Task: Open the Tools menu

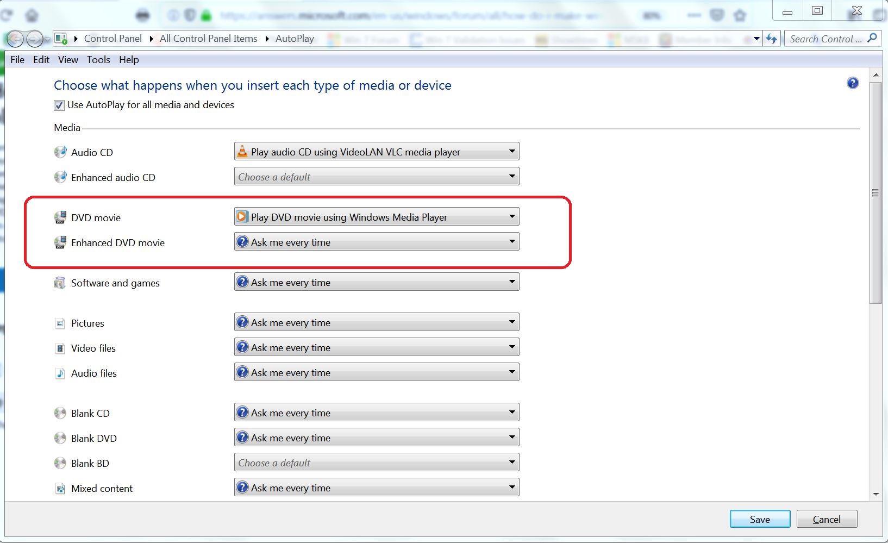Action: pyautogui.click(x=98, y=60)
